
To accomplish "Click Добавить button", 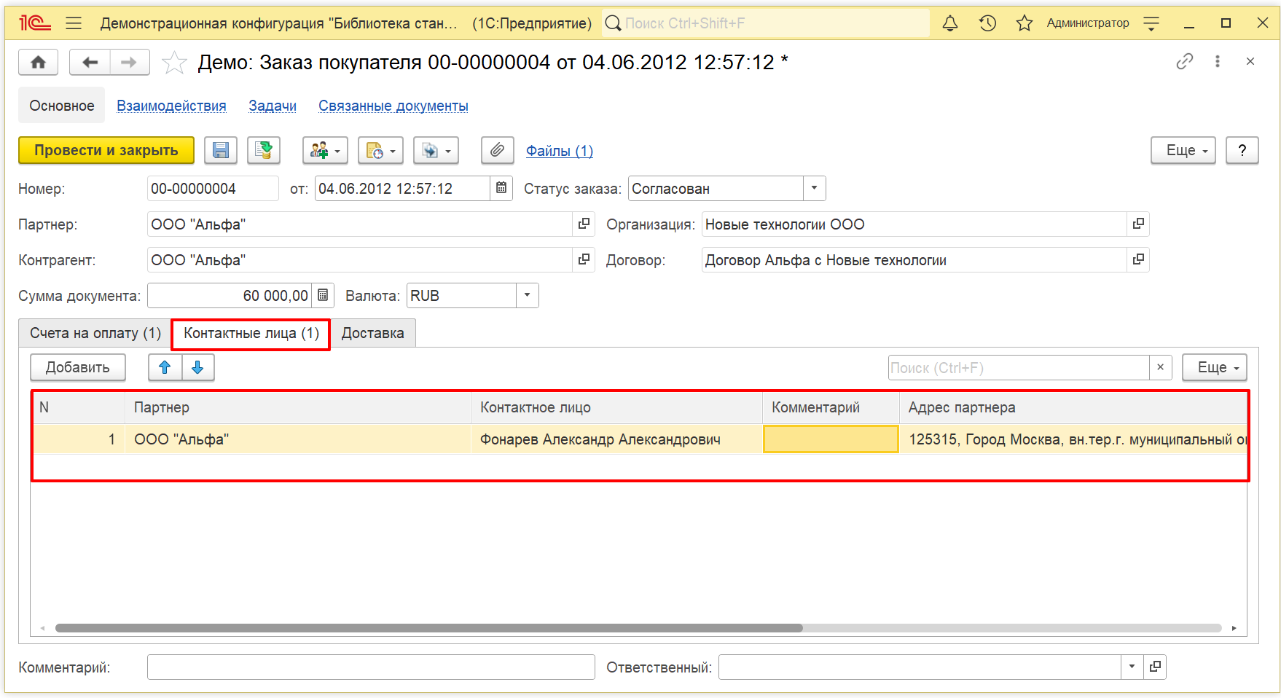I will (x=78, y=367).
